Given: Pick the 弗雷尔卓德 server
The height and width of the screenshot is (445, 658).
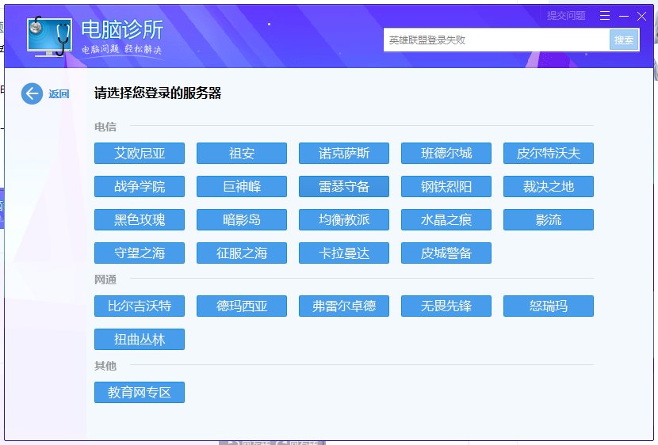Looking at the screenshot, I should pos(344,306).
